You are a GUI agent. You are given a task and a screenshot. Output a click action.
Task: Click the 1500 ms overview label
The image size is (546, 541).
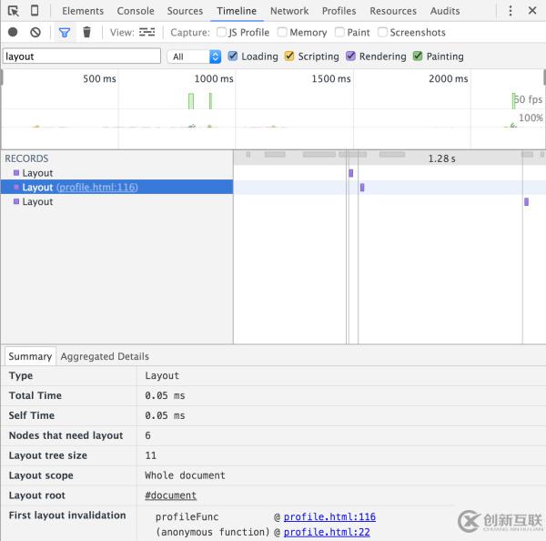pos(331,78)
